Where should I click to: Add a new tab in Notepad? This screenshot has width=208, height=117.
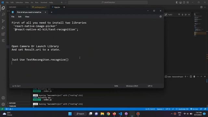tap(52, 12)
